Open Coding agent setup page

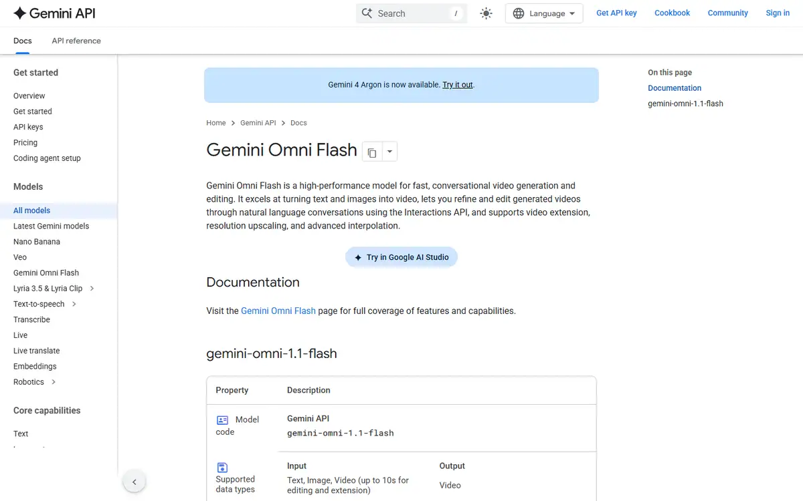pyautogui.click(x=47, y=158)
